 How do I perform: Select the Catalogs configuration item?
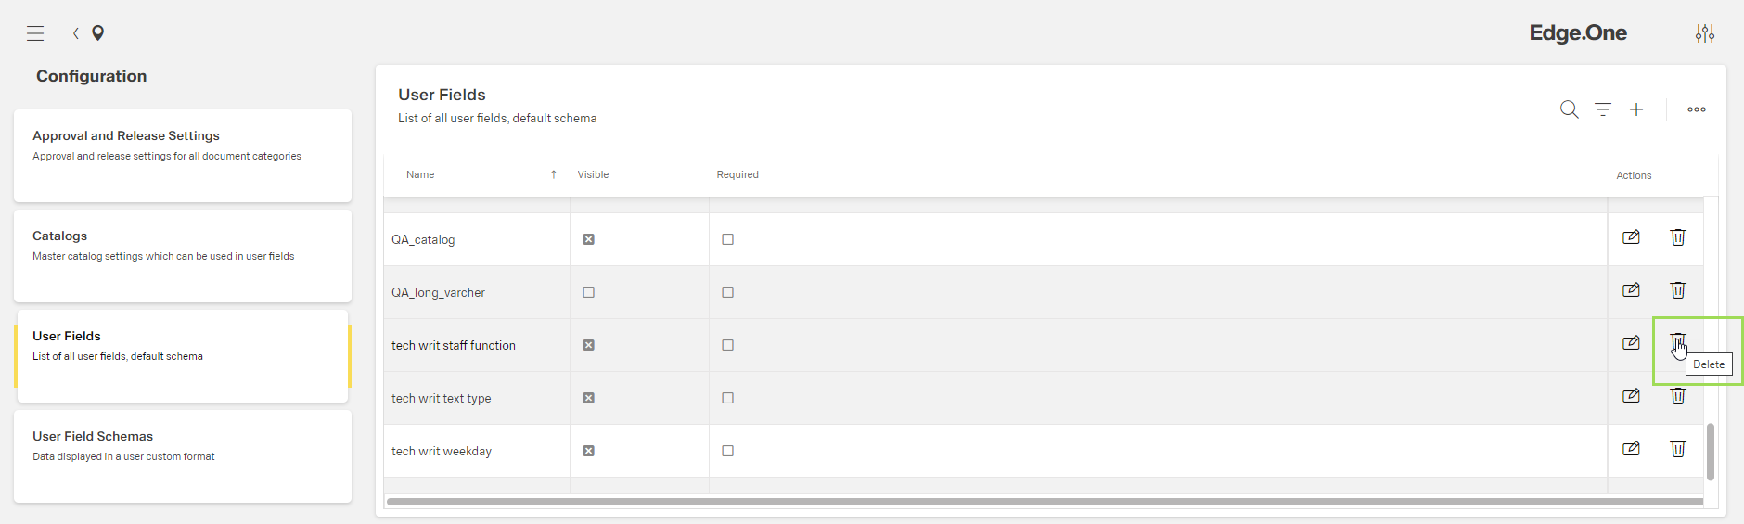[182, 255]
